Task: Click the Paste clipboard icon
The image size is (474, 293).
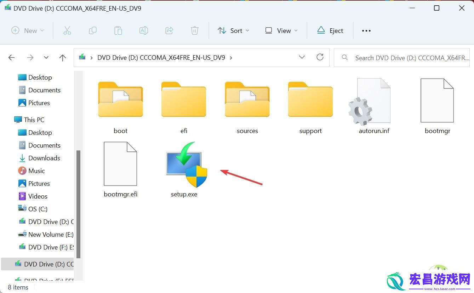Action: click(x=118, y=31)
